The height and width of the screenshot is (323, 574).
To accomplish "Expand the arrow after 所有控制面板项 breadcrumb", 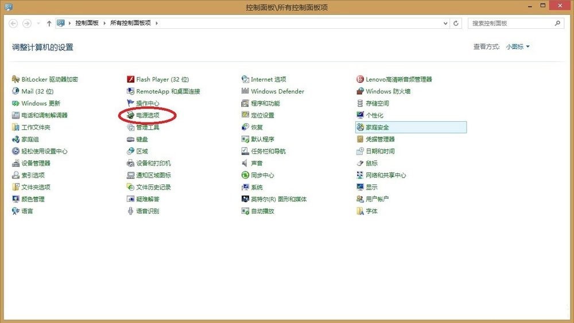I will point(157,23).
